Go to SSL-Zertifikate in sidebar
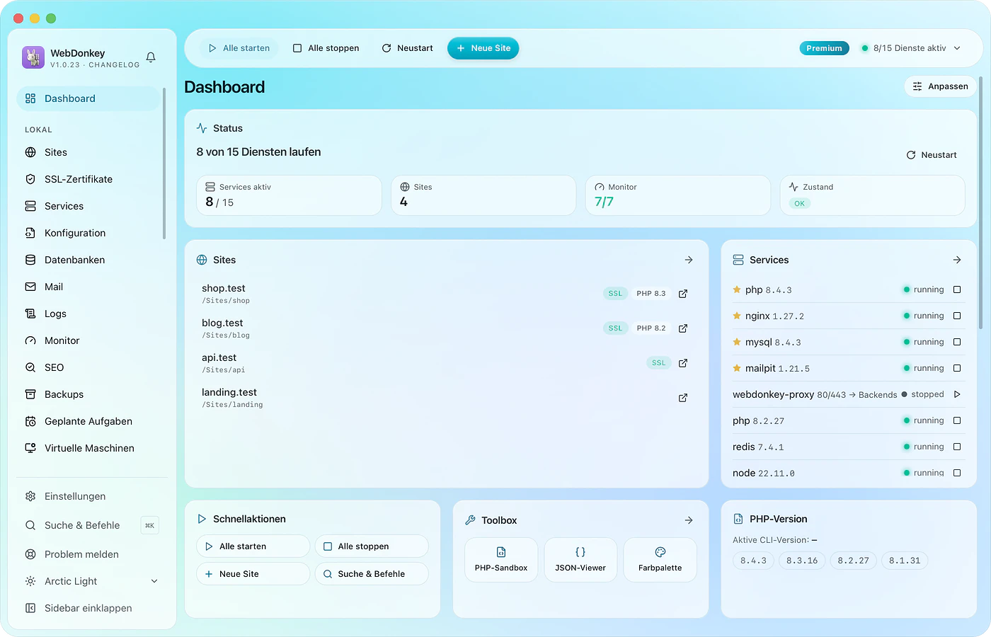Viewport: 991px width, 637px height. click(x=88, y=179)
